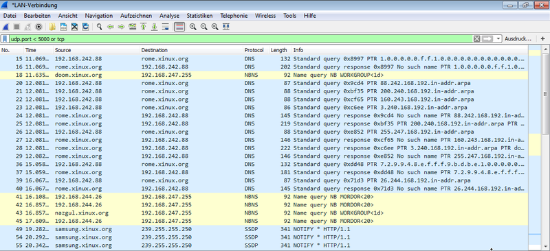Open the Ansicht menu
This screenshot has height=251, width=550.
tap(67, 16)
